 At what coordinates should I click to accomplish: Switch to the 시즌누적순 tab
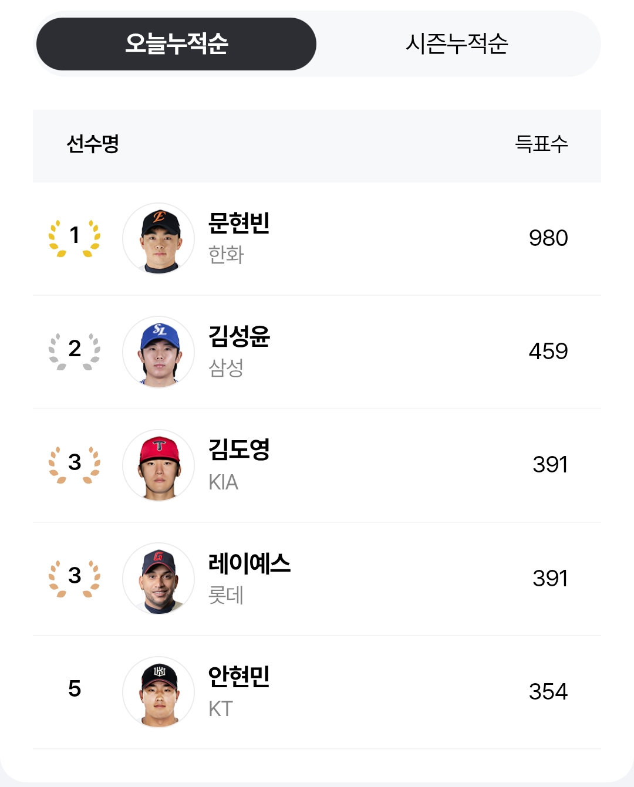457,44
